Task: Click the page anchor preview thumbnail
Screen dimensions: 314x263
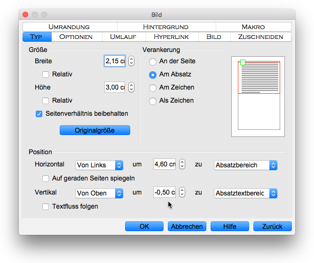Action: click(x=258, y=97)
